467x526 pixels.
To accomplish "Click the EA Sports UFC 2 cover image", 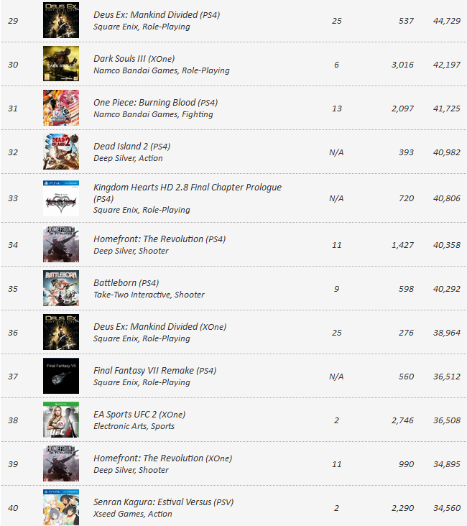I will [x=61, y=420].
